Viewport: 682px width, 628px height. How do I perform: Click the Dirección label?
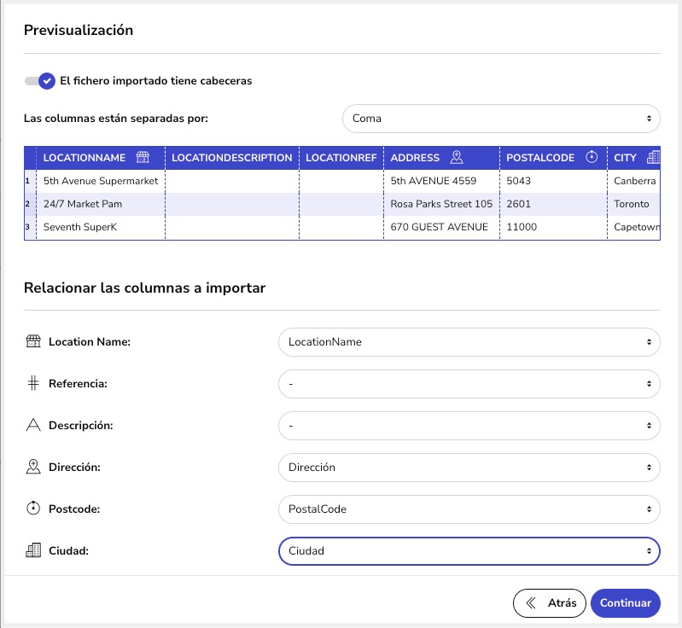[x=74, y=467]
